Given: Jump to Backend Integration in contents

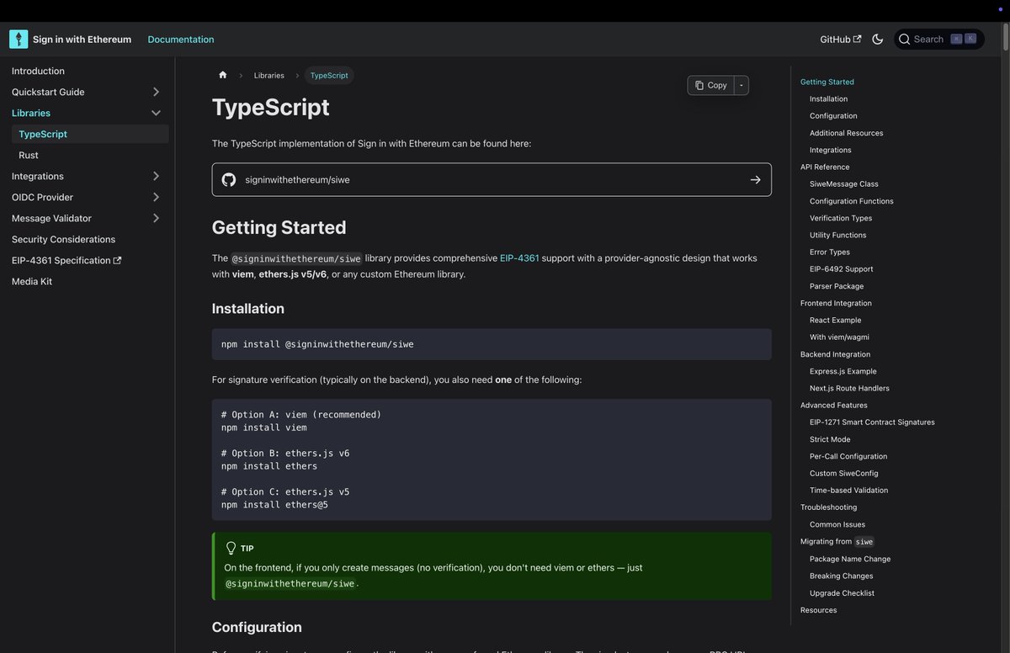Looking at the screenshot, I should [x=835, y=354].
